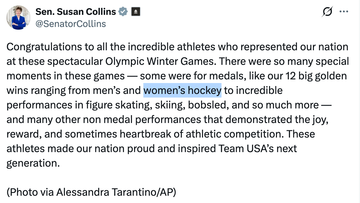This screenshot has height=203, width=360.
Task: Open the Grok explain-post icon
Action: (x=328, y=12)
